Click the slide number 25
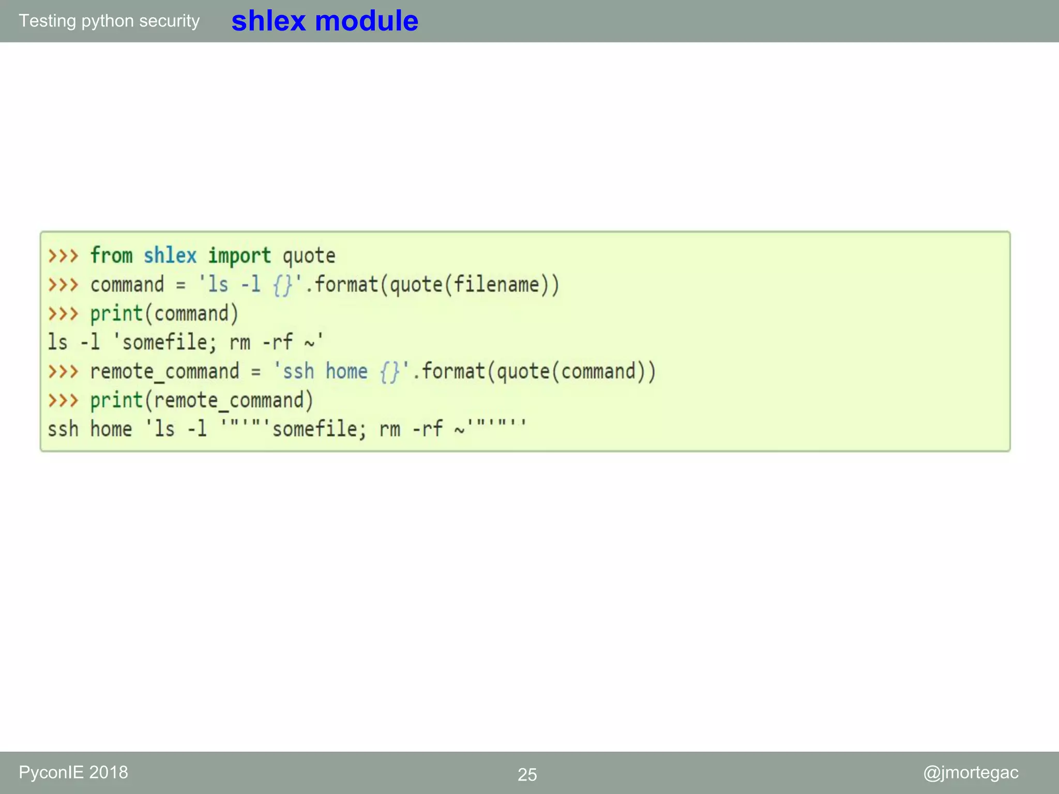This screenshot has width=1059, height=794. (527, 774)
